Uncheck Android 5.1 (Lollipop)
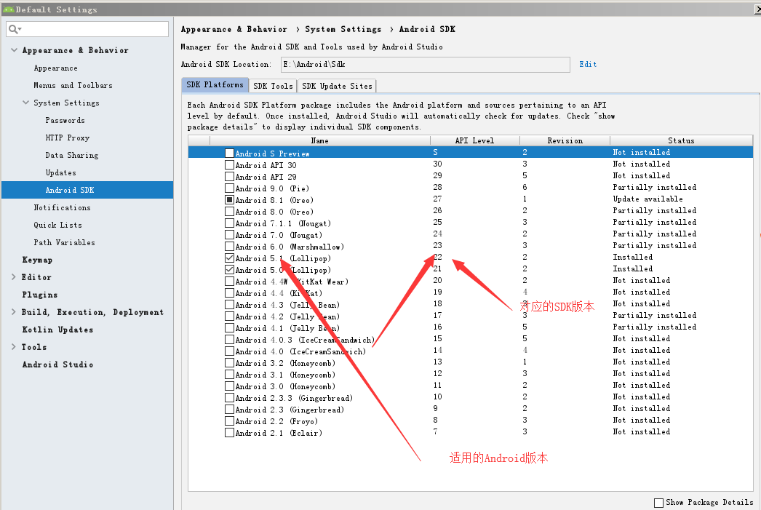Screen dimensions: 761x510 pyautogui.click(x=230, y=258)
